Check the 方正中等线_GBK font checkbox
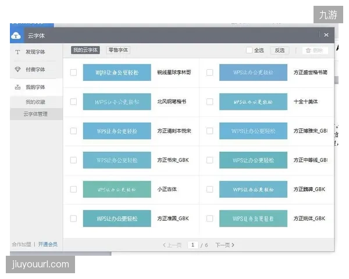 [209, 160]
